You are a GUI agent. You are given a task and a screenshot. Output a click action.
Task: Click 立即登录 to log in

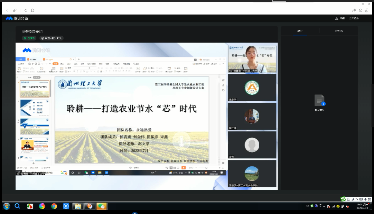(x=354, y=18)
